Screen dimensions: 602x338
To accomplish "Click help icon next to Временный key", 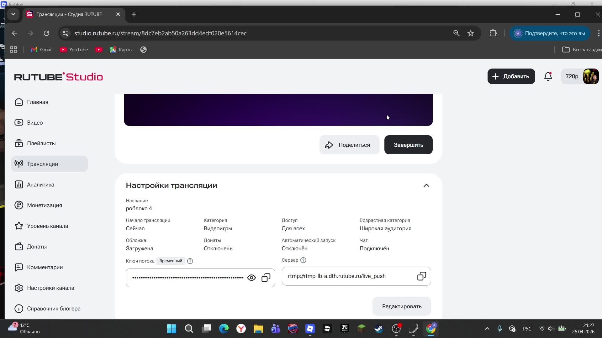I will click(190, 261).
